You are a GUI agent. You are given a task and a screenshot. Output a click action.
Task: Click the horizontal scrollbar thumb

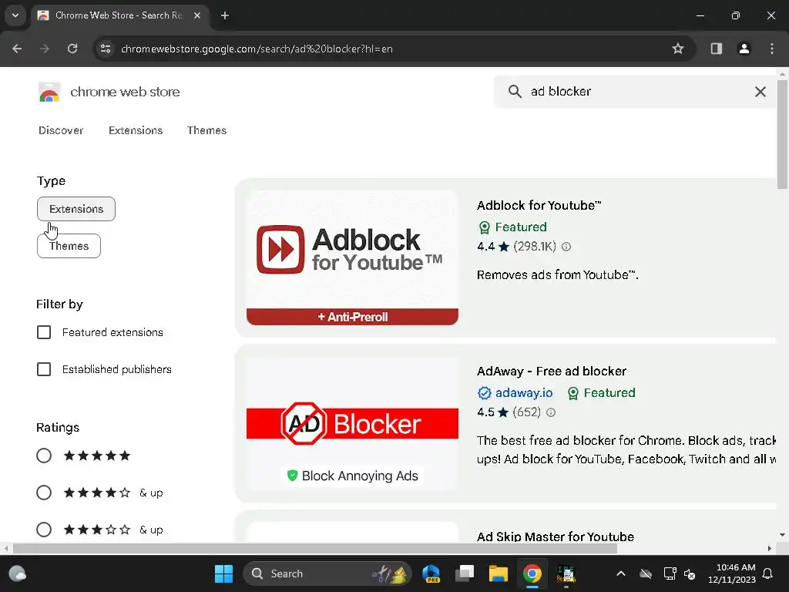point(315,549)
